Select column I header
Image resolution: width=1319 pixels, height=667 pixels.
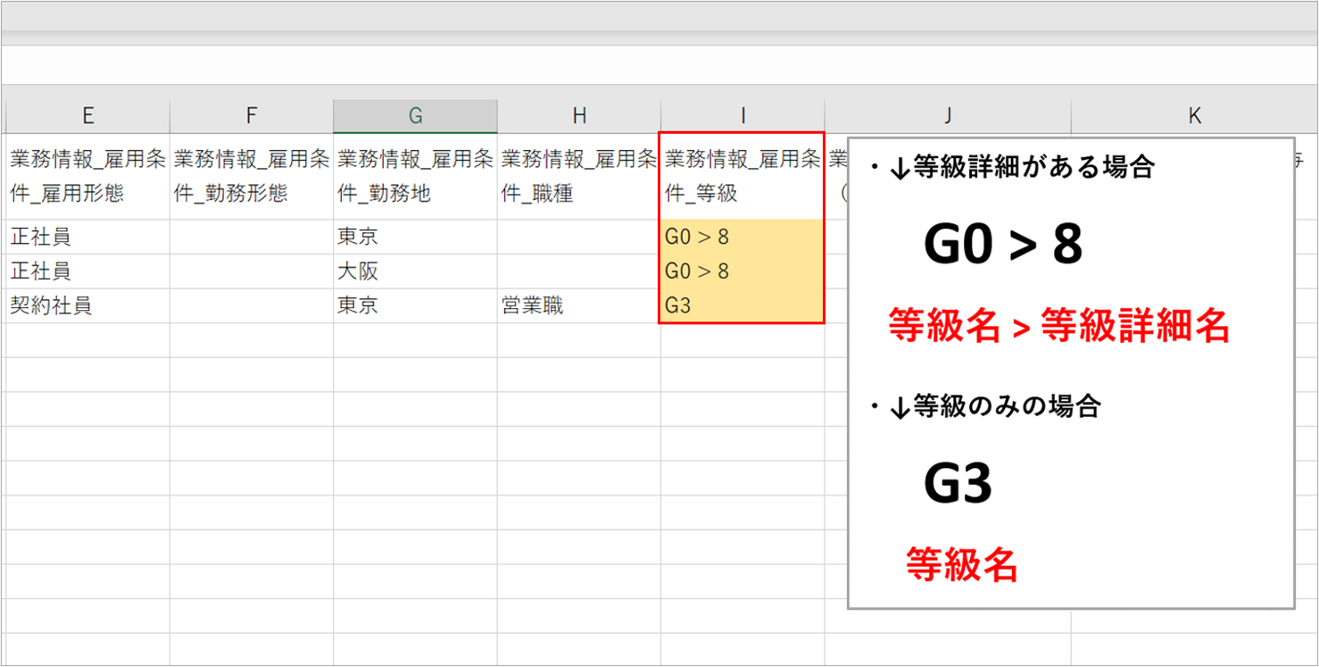click(742, 115)
